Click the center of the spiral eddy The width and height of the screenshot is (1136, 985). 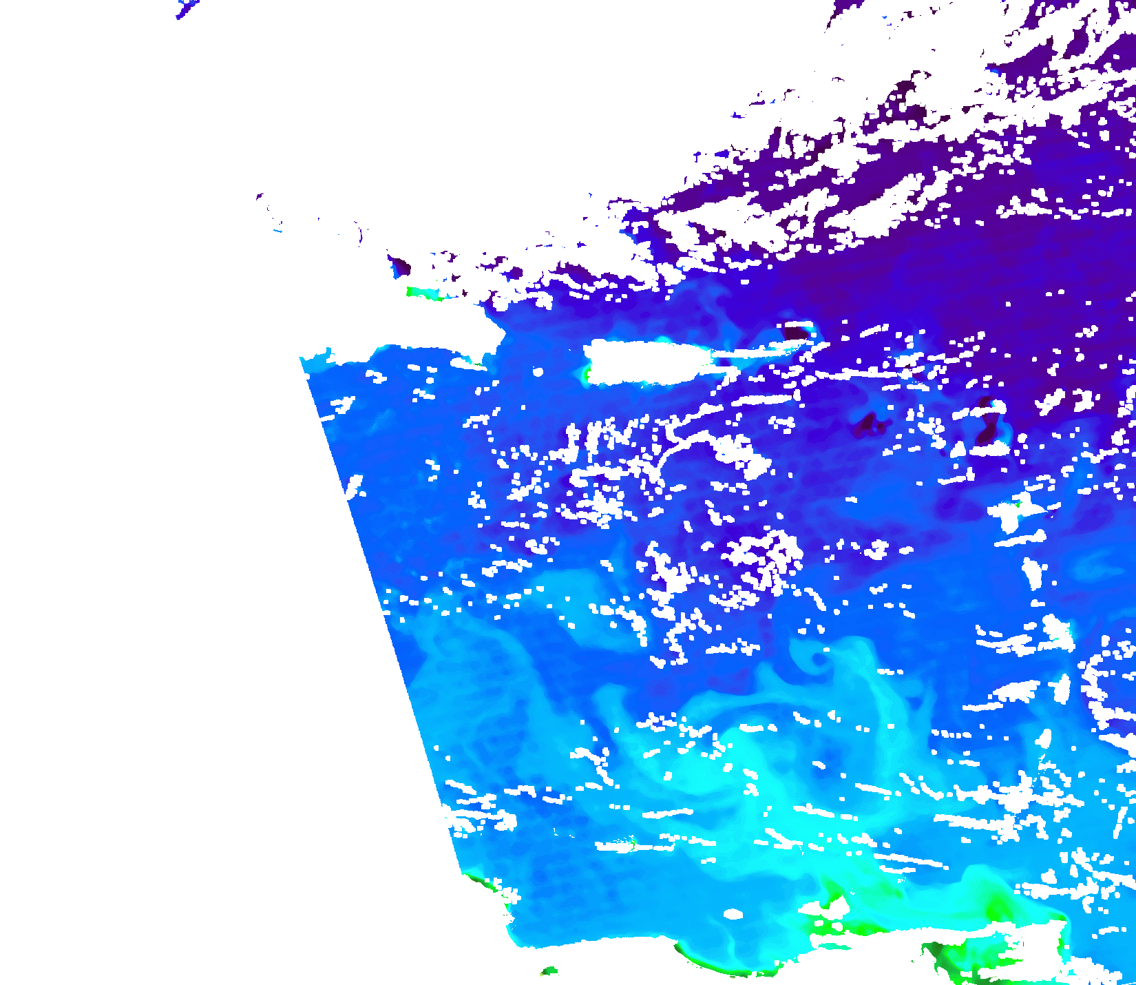[818, 659]
